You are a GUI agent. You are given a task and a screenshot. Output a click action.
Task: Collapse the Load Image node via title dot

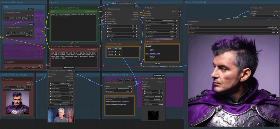pyautogui.click(x=3, y=79)
